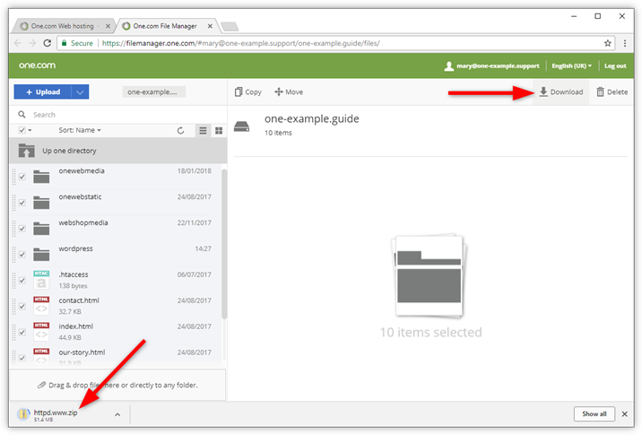
Task: Focus the Search field
Action: [118, 115]
